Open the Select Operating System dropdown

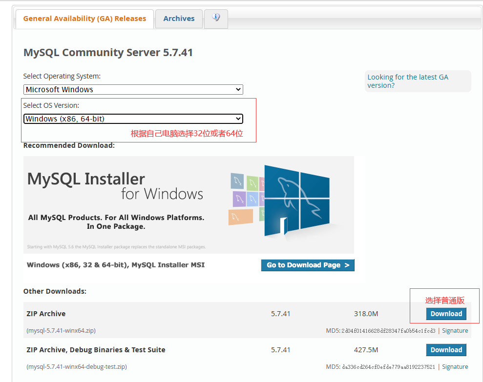point(133,90)
